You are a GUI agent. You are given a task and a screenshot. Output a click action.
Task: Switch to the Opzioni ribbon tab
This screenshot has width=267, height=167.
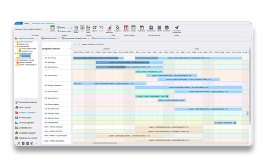point(26,23)
